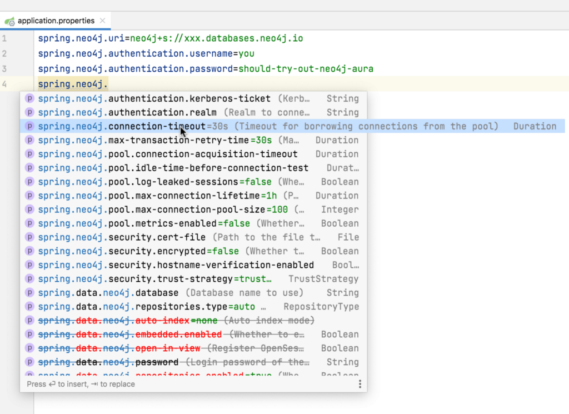569x414 pixels.
Task: Click property icon beside max-transaction-retry-time
Action: point(30,140)
